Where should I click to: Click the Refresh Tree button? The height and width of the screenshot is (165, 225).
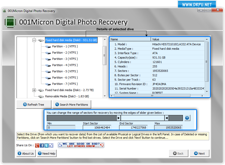(34, 104)
